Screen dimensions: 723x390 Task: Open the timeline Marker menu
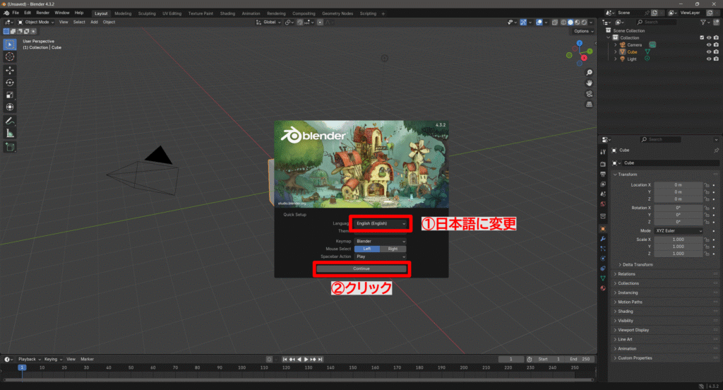click(87, 359)
